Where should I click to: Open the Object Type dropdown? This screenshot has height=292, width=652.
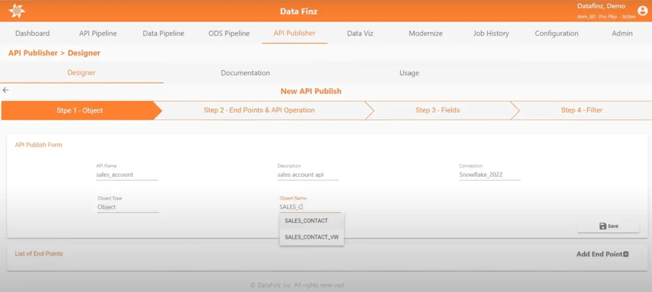pos(128,207)
